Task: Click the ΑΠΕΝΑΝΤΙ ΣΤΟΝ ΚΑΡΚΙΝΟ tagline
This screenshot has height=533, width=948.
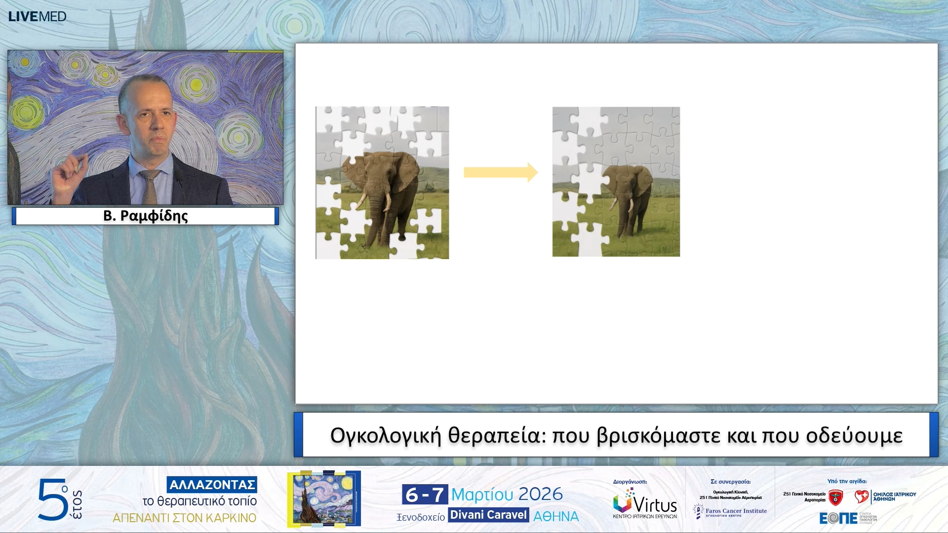Action: 185,518
